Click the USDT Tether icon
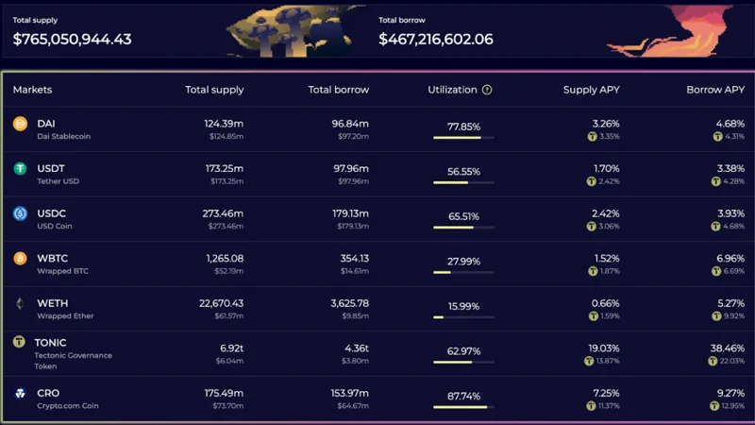This screenshot has width=755, height=425. point(20,169)
